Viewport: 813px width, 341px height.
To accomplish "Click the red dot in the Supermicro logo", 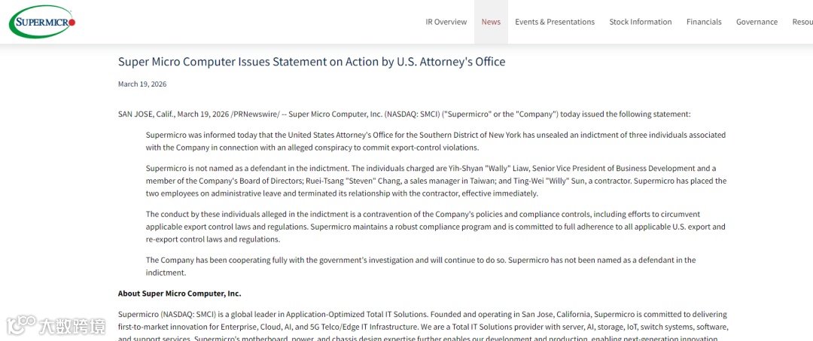I will [72, 23].
